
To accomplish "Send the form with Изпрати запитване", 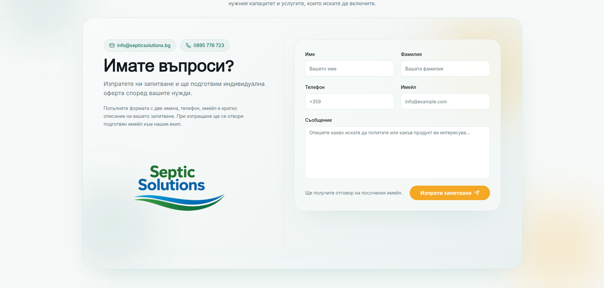I will tap(450, 193).
